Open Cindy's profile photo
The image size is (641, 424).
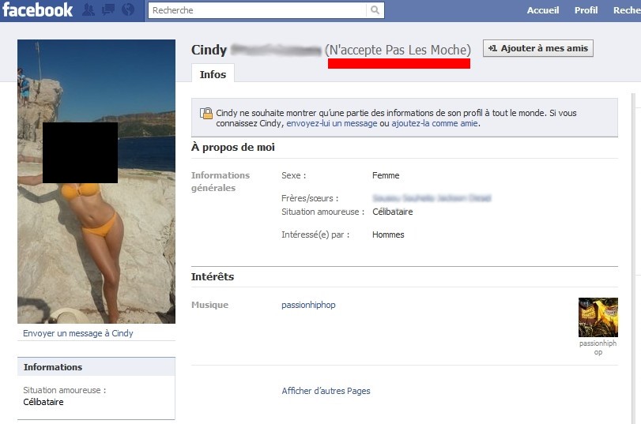click(x=96, y=182)
